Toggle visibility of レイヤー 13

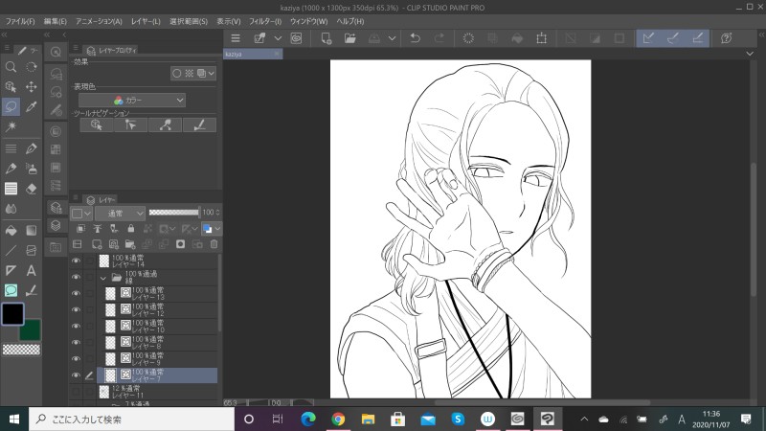point(76,294)
